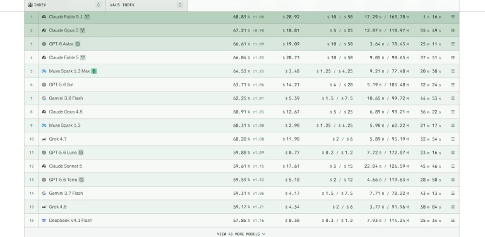Open details icon in Gemini 3.8 Flash row

coord(453,98)
